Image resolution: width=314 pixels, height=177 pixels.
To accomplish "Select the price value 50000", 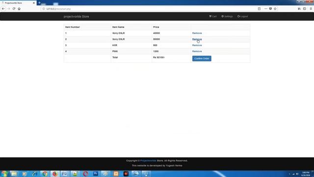I will click(157, 39).
